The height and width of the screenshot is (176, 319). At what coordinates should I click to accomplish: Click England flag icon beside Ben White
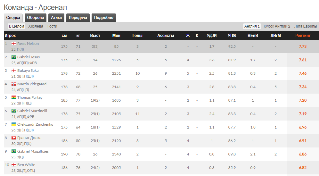(x=14, y=165)
